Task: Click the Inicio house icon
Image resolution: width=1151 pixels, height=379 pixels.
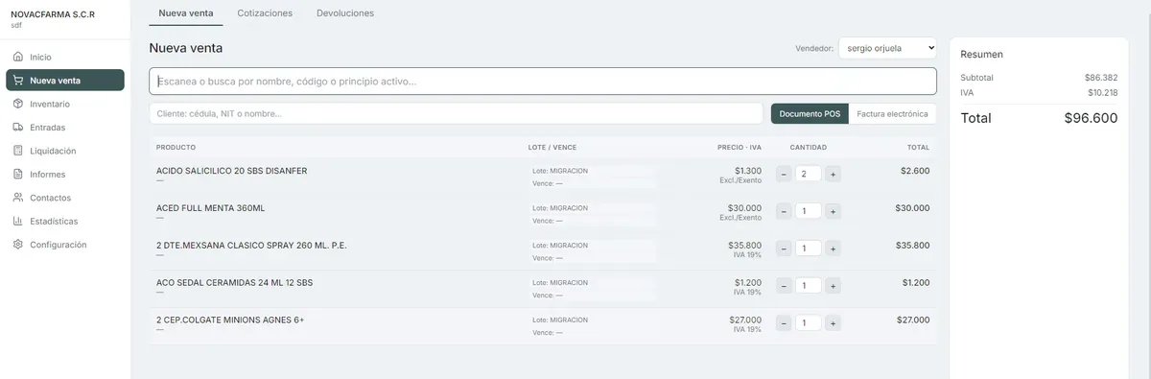Action: [18, 57]
